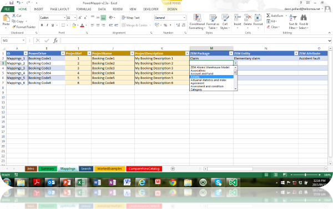The height and width of the screenshot is (209, 333).
Task: Open Format as Table gallery
Action: [x=213, y=22]
